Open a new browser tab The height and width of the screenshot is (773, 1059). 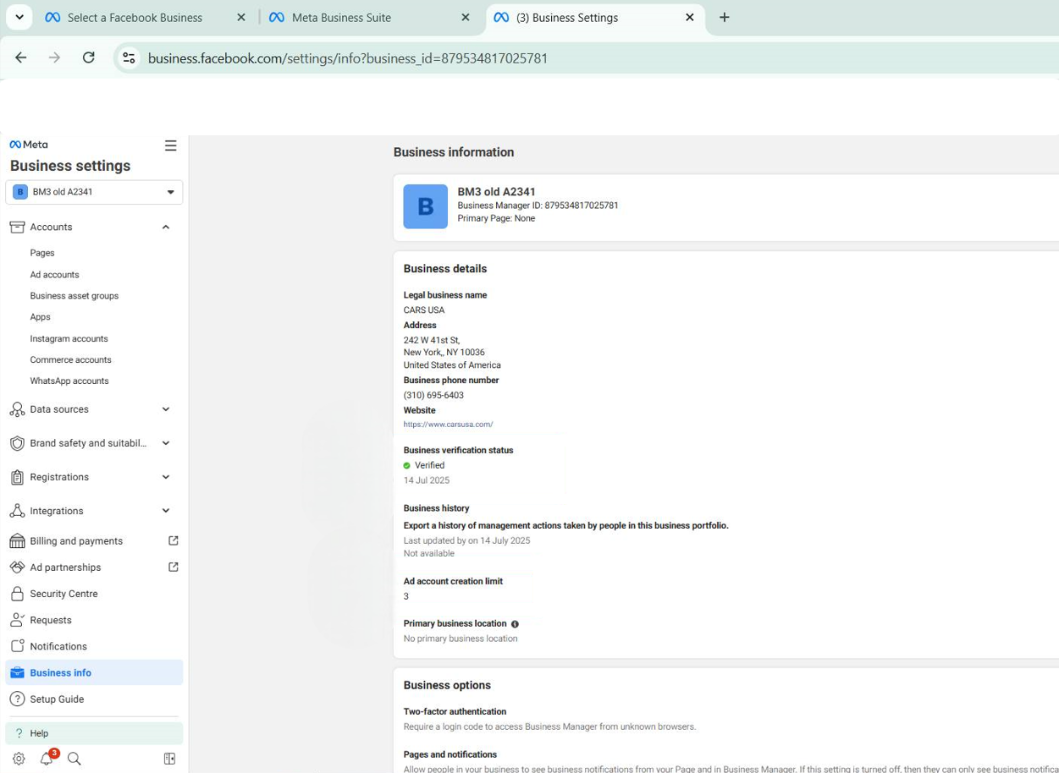[x=724, y=17]
